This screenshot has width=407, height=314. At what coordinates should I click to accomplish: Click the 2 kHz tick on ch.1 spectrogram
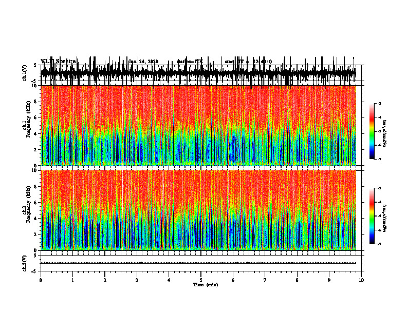point(36,150)
